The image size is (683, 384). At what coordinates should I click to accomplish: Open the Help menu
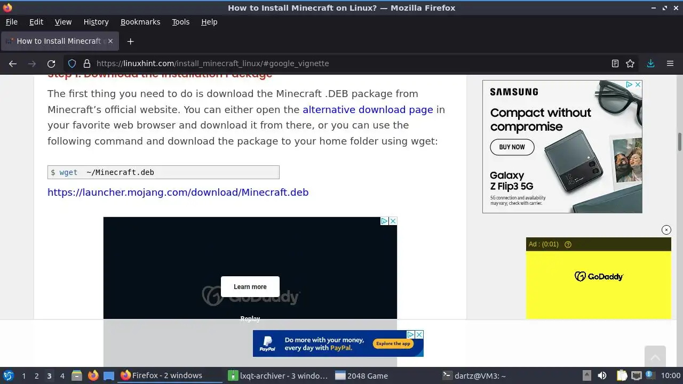209,22
